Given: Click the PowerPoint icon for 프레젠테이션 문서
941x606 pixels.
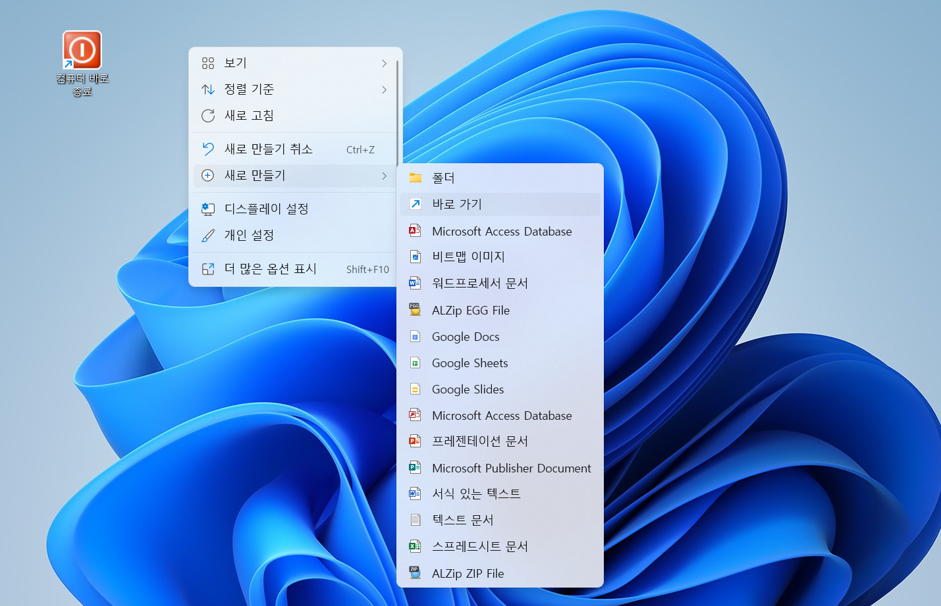Looking at the screenshot, I should [416, 441].
